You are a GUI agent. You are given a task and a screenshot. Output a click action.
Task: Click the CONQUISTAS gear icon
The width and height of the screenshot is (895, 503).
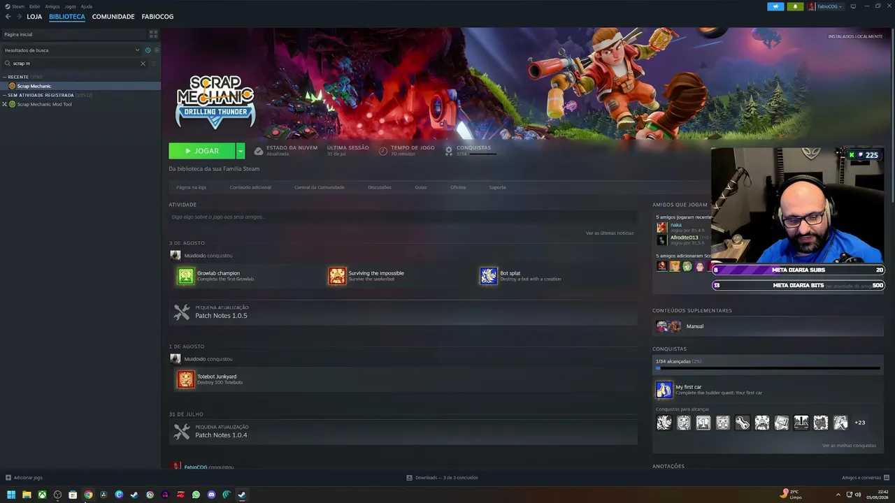point(449,151)
